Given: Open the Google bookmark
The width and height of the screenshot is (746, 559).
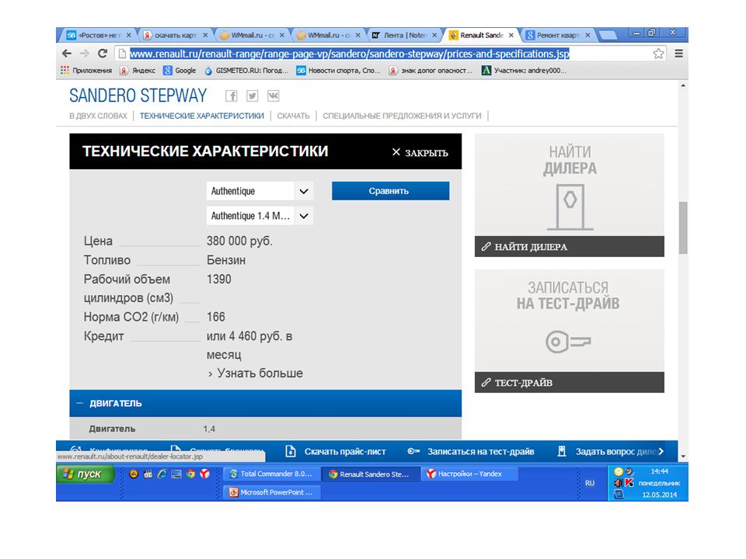Looking at the screenshot, I should (x=180, y=71).
